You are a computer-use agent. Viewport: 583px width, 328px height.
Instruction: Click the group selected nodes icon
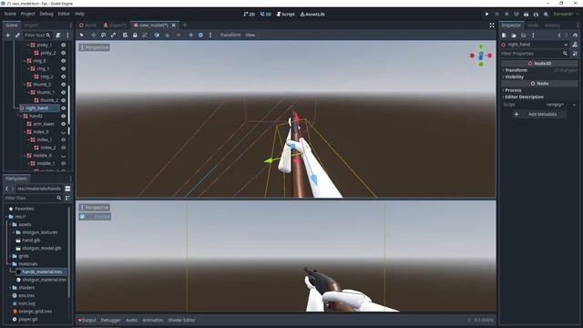pyautogui.click(x=145, y=35)
